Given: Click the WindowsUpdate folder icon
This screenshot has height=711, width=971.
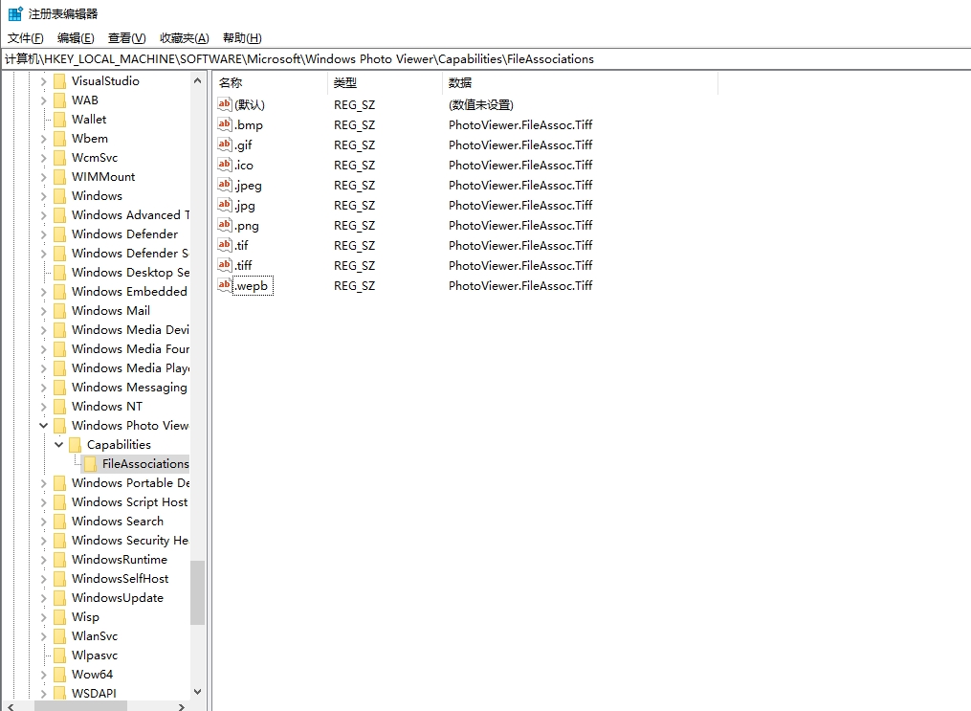Looking at the screenshot, I should pos(59,598).
